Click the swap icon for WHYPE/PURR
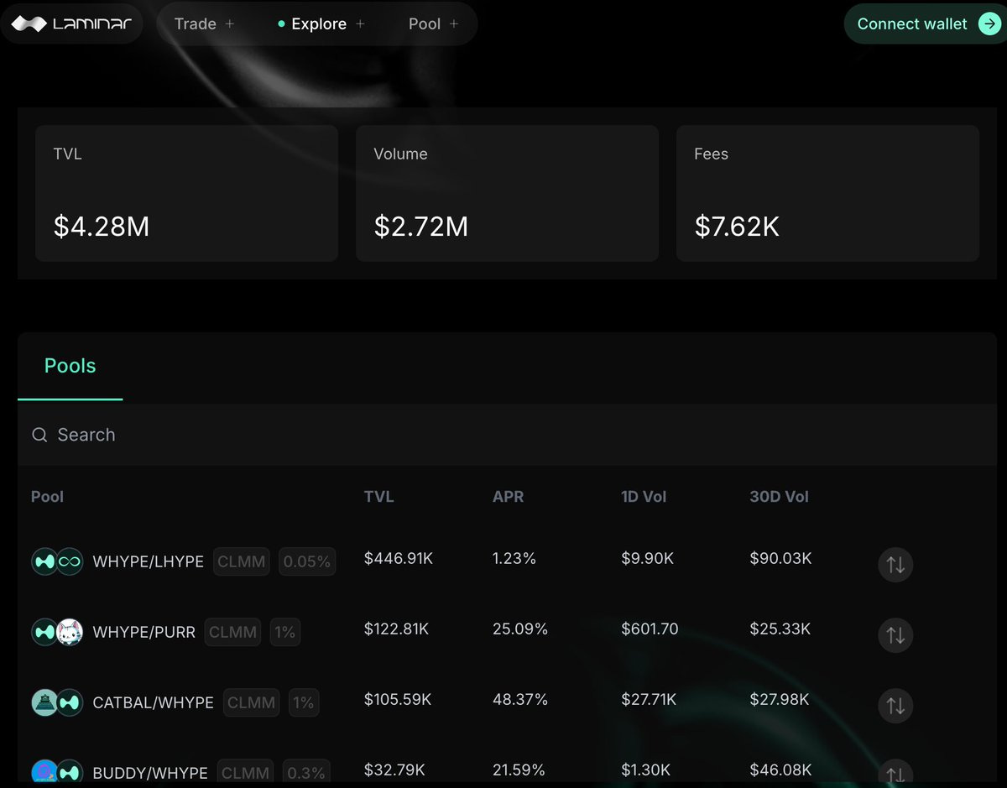Viewport: 1007px width, 788px height. click(x=895, y=635)
